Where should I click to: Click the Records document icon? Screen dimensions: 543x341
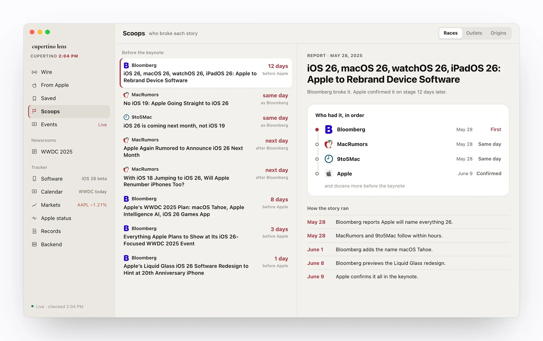click(34, 231)
